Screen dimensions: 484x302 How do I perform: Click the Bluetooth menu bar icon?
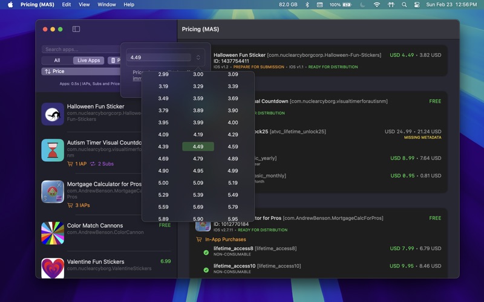(307, 5)
